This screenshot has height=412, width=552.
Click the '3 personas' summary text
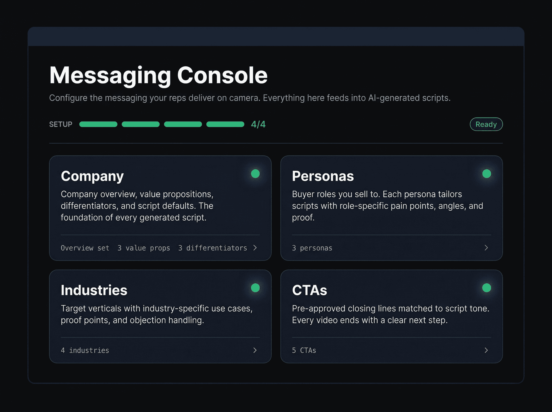pyautogui.click(x=312, y=248)
